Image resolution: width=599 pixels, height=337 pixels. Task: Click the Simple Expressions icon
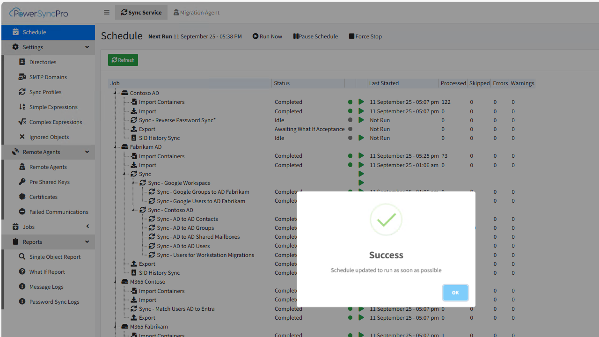pos(22,107)
